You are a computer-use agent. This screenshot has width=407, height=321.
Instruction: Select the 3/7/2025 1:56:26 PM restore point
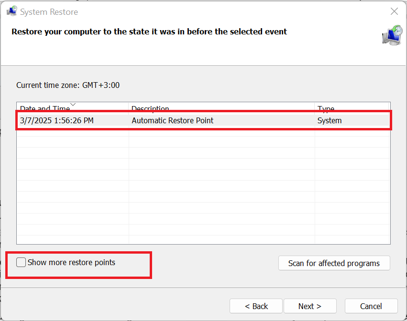57,120
